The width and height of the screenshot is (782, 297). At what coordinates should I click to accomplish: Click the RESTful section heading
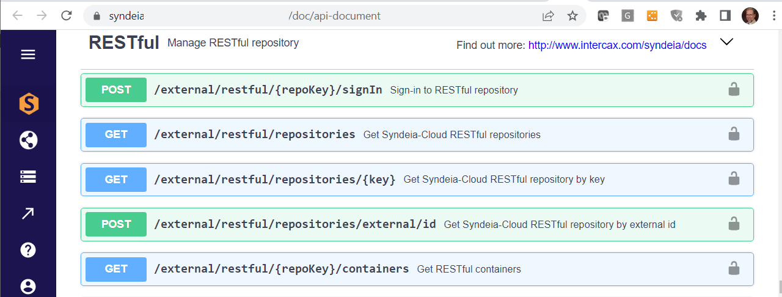tap(124, 43)
